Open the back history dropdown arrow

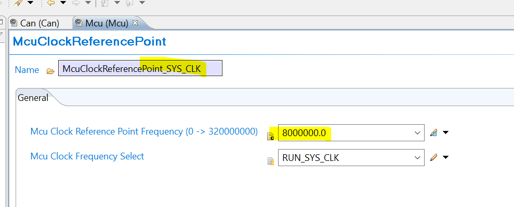63,3
